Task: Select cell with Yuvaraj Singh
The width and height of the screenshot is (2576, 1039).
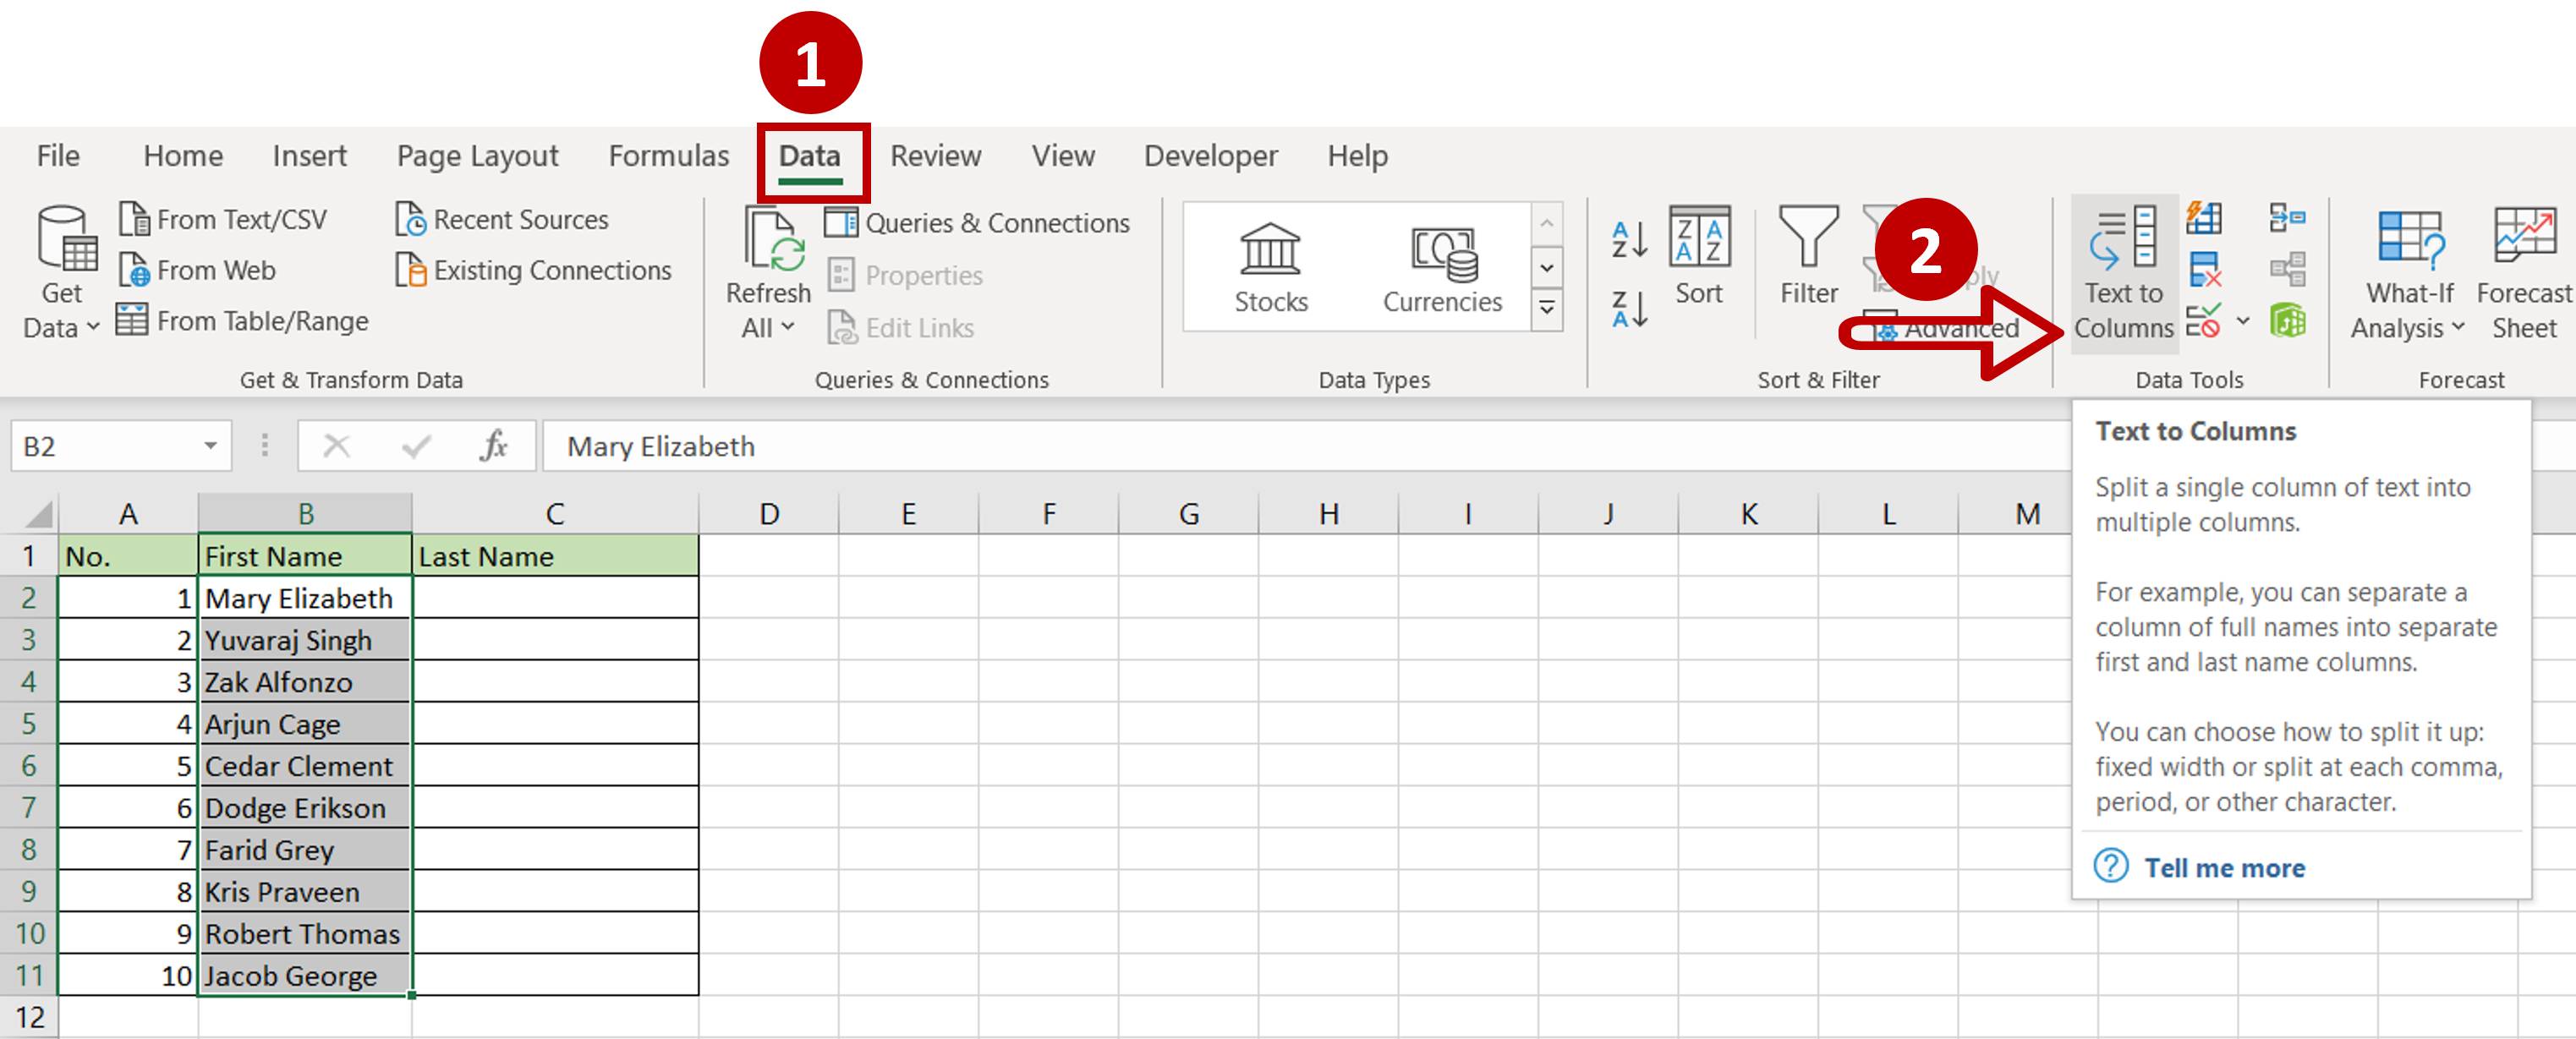Action: pyautogui.click(x=305, y=640)
